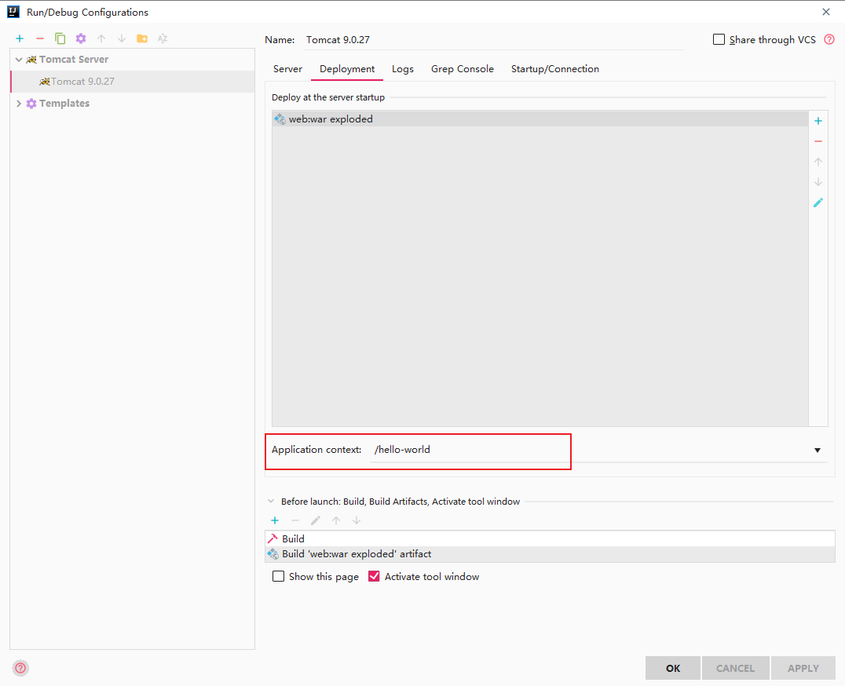Screen dimensions: 845x686
Task: Select web:war exploded deployment entry
Action: (540, 119)
